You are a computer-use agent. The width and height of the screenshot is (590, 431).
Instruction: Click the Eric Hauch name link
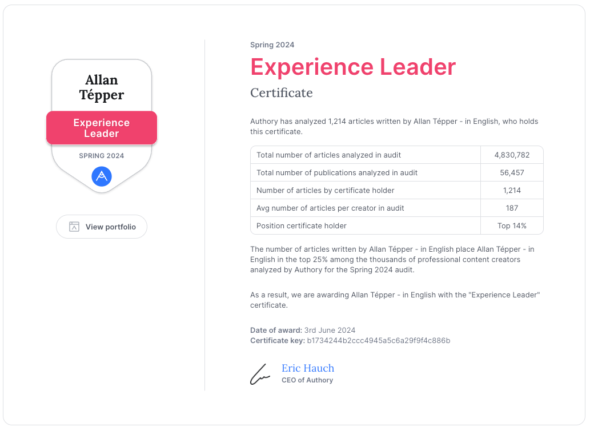[x=308, y=368]
